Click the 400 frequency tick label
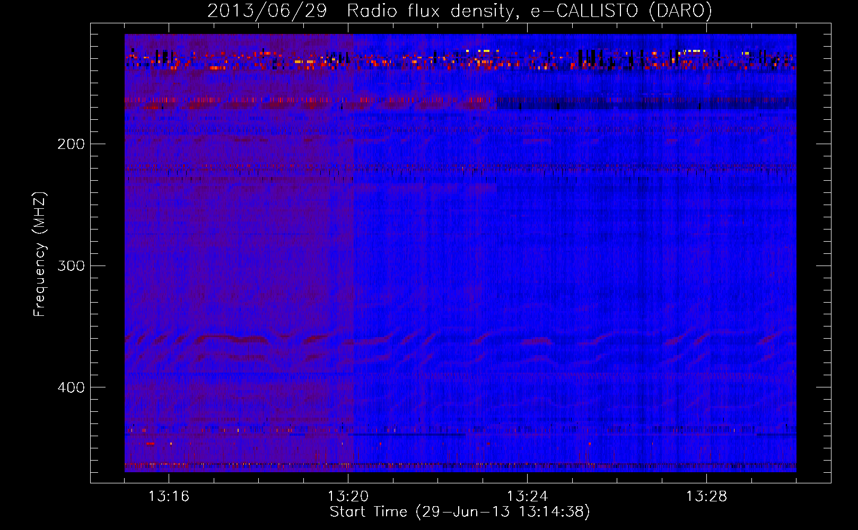Image resolution: width=858 pixels, height=530 pixels. point(71,387)
